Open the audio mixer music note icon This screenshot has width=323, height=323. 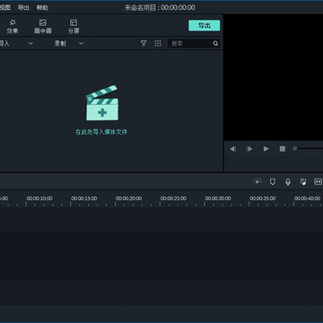[x=303, y=182]
